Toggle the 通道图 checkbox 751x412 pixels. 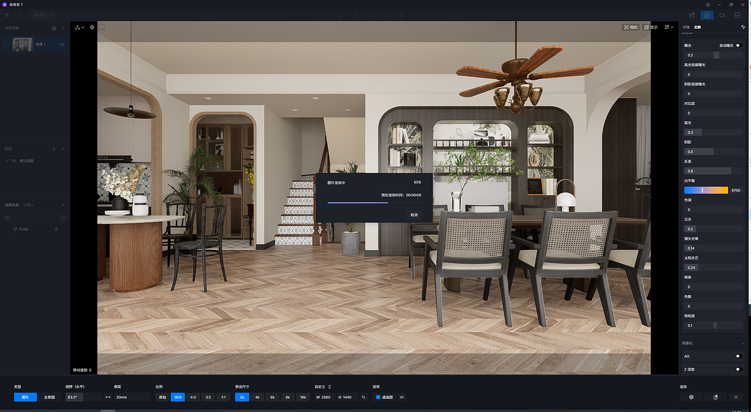coord(378,397)
